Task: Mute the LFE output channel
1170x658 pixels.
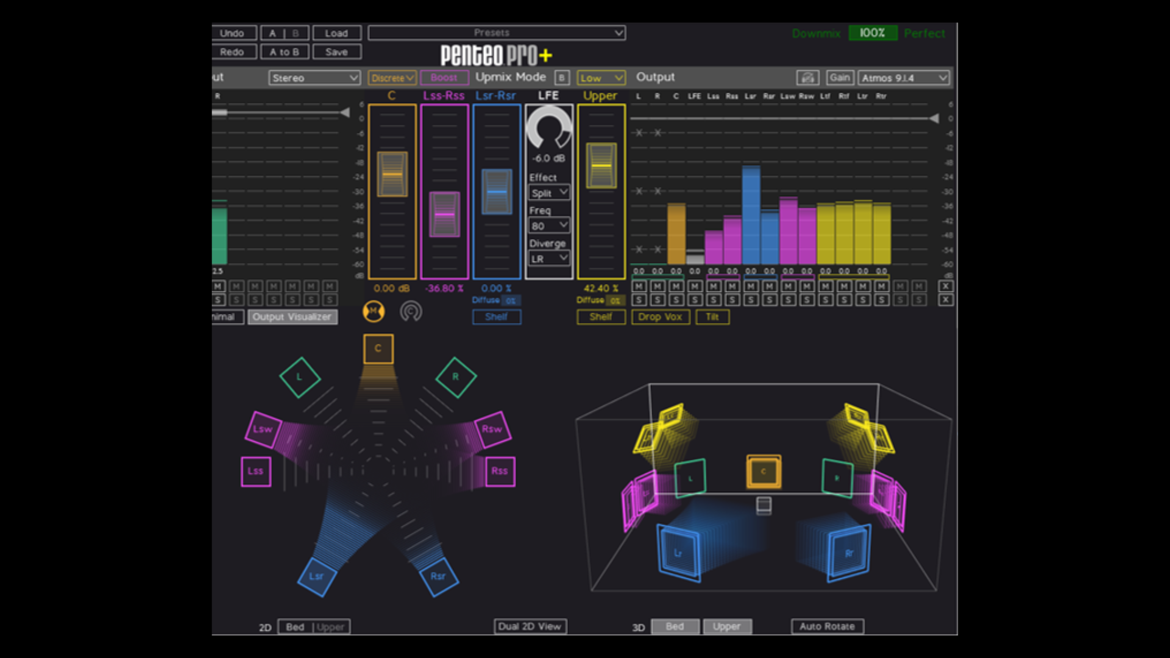Action: click(695, 286)
